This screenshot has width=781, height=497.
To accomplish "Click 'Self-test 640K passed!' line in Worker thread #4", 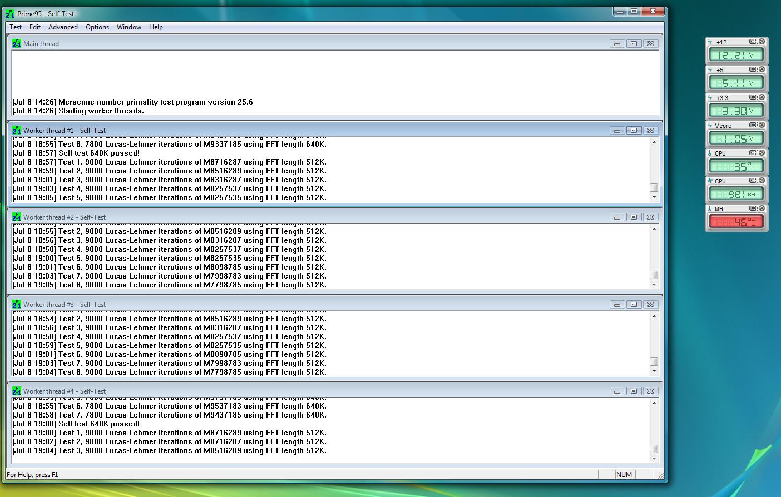I will coord(76,424).
